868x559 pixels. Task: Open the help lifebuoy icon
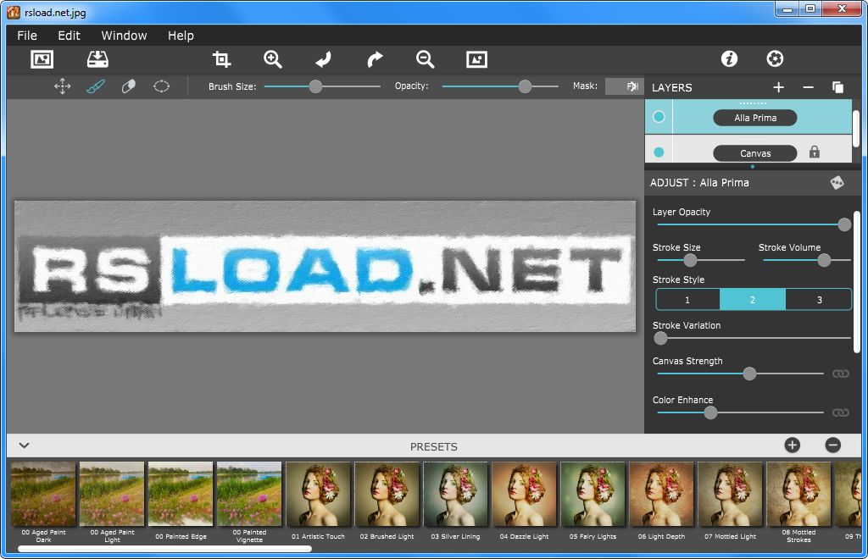coord(775,58)
